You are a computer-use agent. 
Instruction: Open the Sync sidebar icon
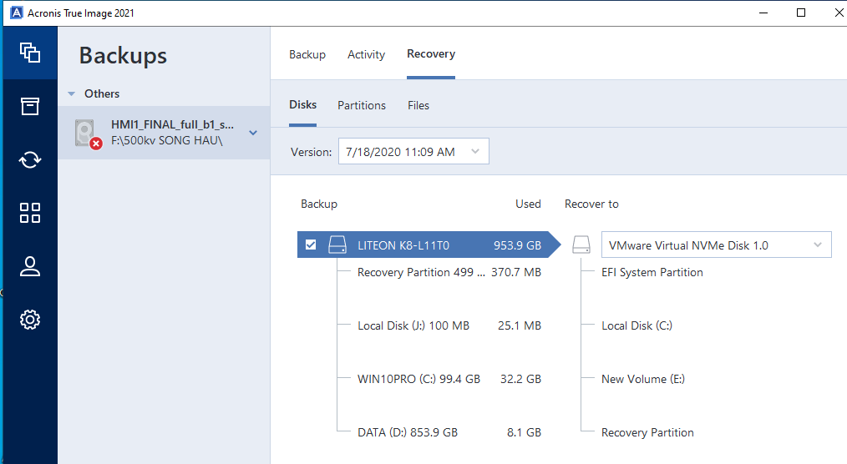point(30,159)
